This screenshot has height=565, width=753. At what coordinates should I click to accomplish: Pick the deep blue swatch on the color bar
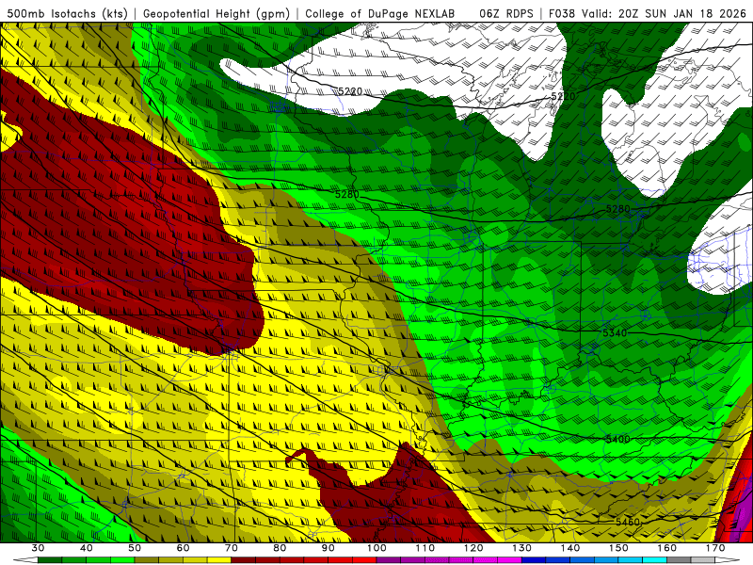pyautogui.click(x=534, y=559)
